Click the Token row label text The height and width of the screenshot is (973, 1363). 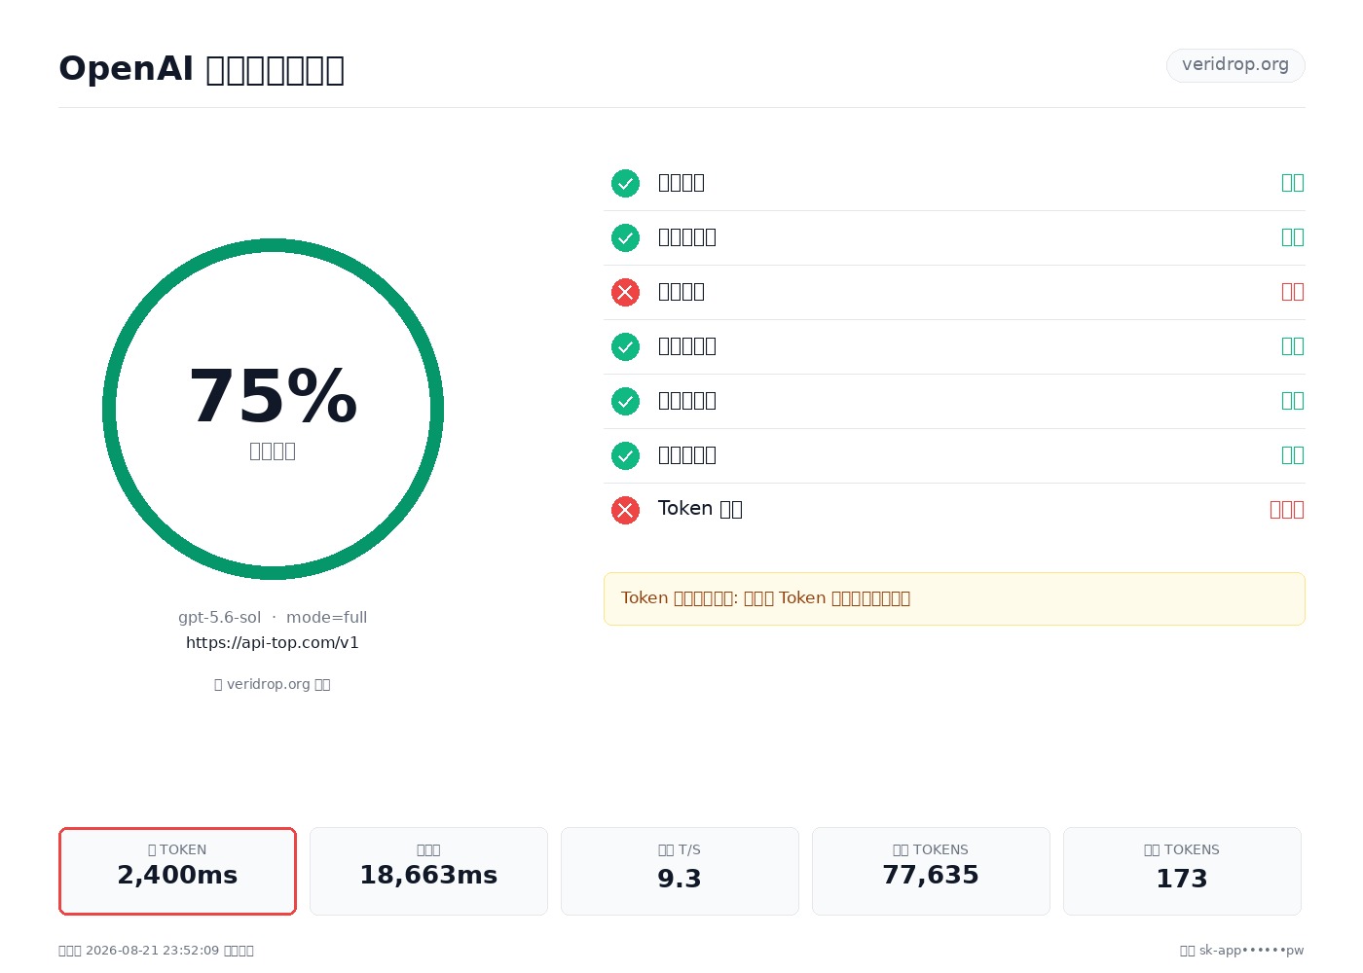pyautogui.click(x=700, y=509)
